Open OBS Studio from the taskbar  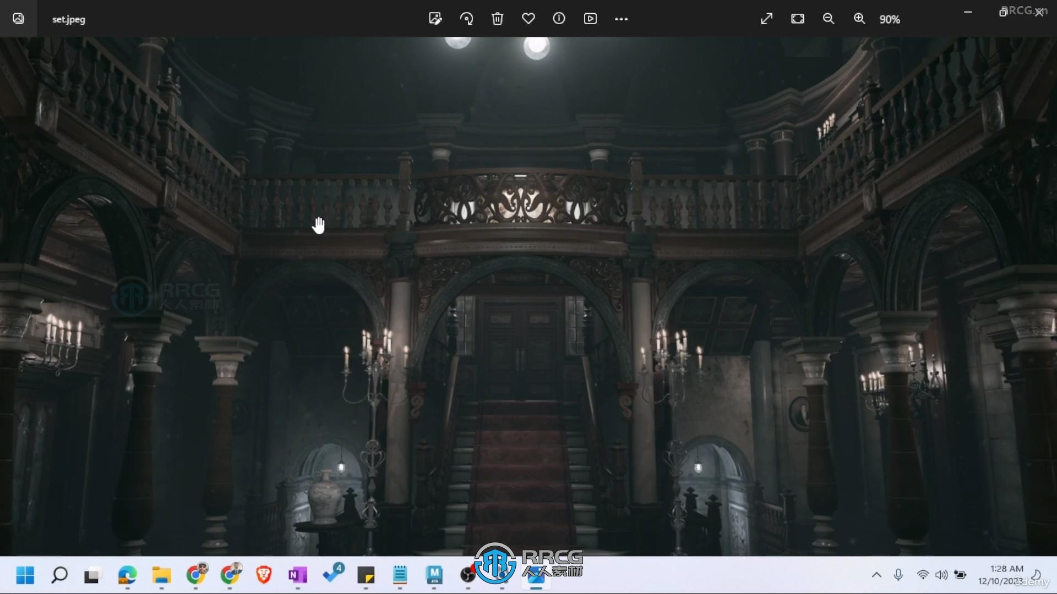point(468,575)
